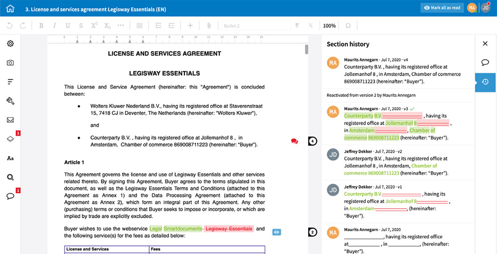This screenshot has height=254, width=497.
Task: Click the MA user avatar in header
Action: pos(472,8)
